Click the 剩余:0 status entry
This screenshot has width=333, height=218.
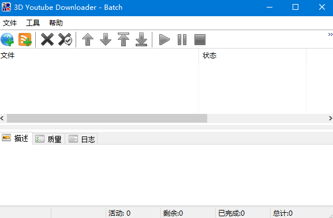(173, 213)
